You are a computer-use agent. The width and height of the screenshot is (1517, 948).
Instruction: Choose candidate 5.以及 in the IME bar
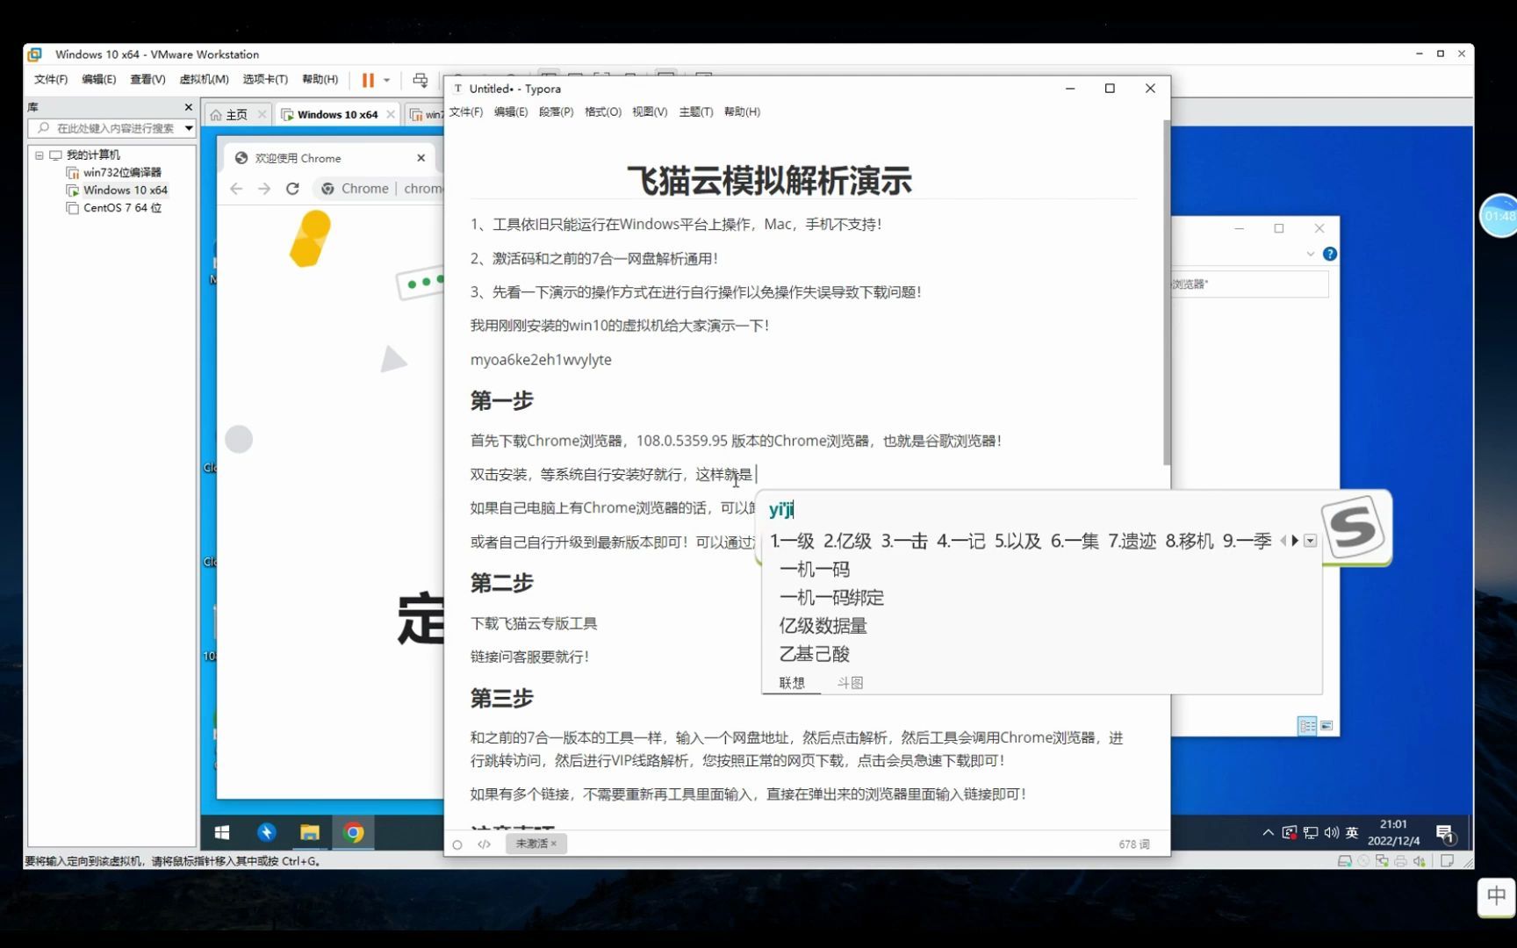coord(1017,542)
